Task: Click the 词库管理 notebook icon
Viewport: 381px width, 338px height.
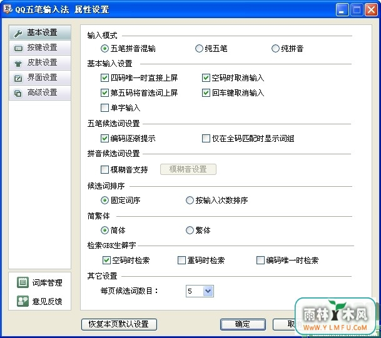Action: (23, 282)
